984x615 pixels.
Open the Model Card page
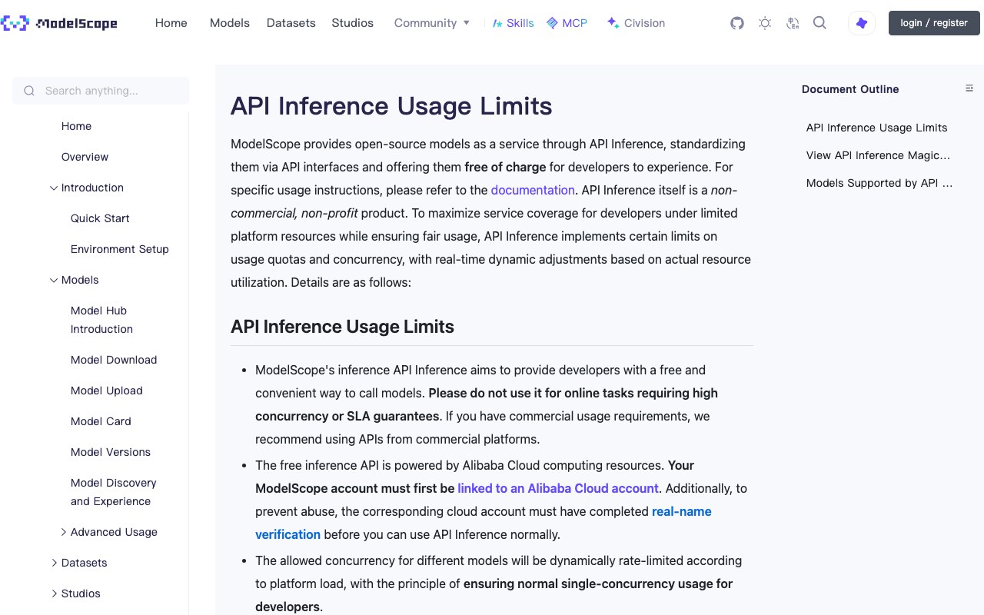click(101, 421)
